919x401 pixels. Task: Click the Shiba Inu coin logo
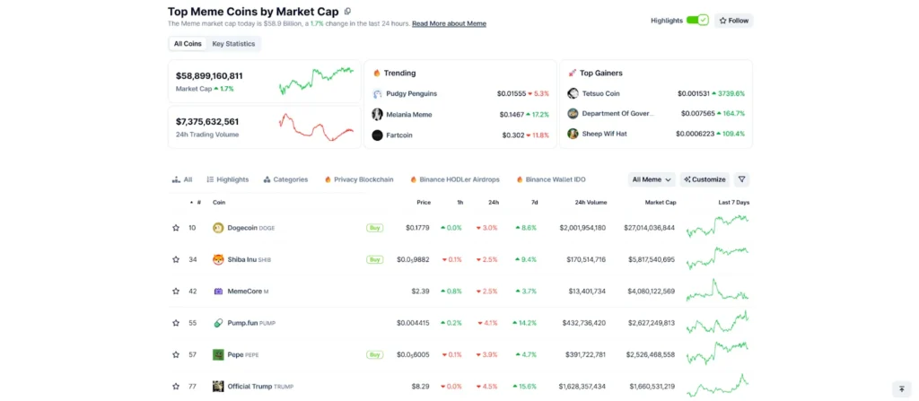click(x=218, y=259)
